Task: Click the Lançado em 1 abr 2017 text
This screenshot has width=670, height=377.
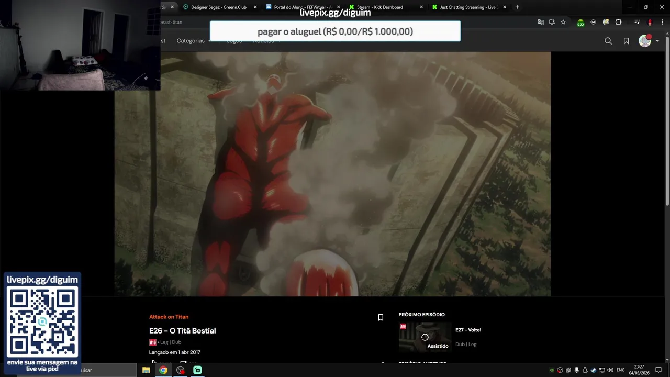Action: tap(175, 352)
